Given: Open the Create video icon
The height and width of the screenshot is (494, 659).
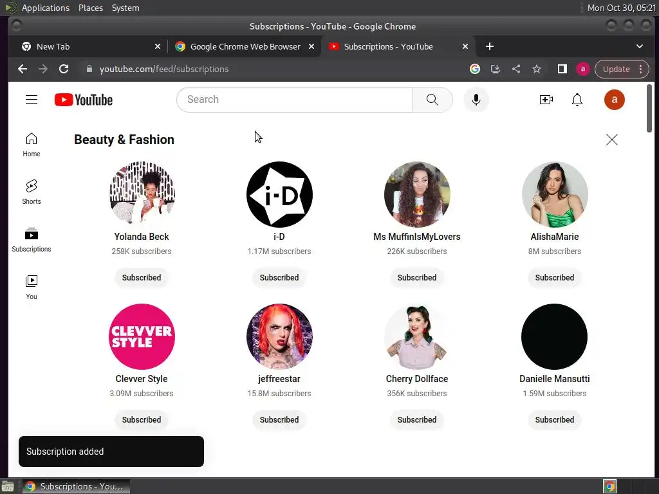Looking at the screenshot, I should (x=546, y=100).
